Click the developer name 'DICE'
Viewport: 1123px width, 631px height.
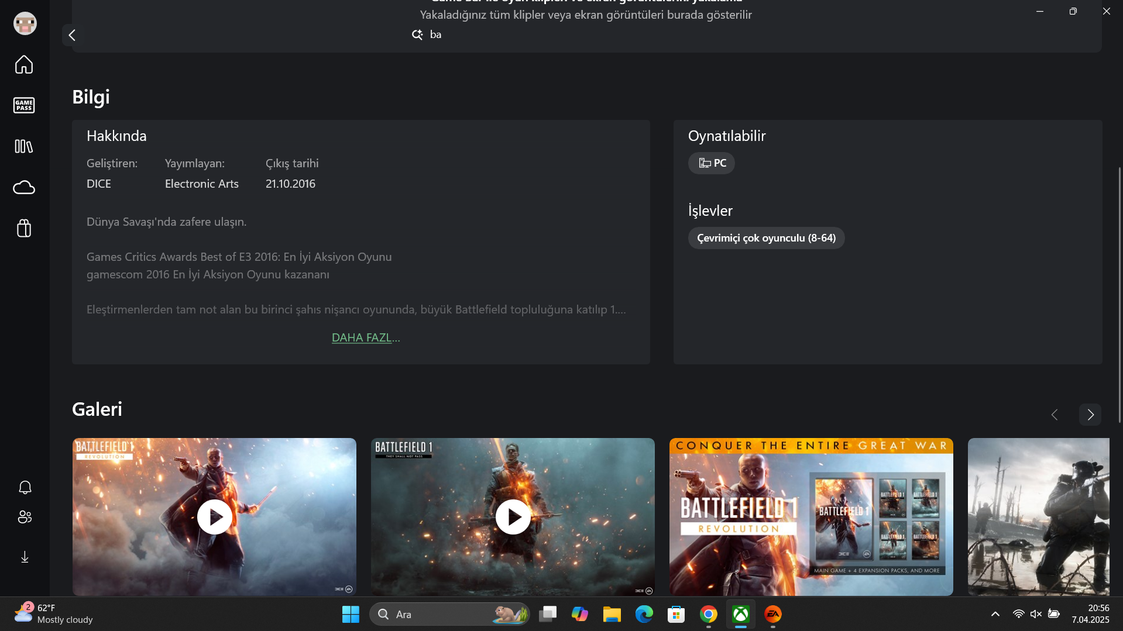pos(99,184)
